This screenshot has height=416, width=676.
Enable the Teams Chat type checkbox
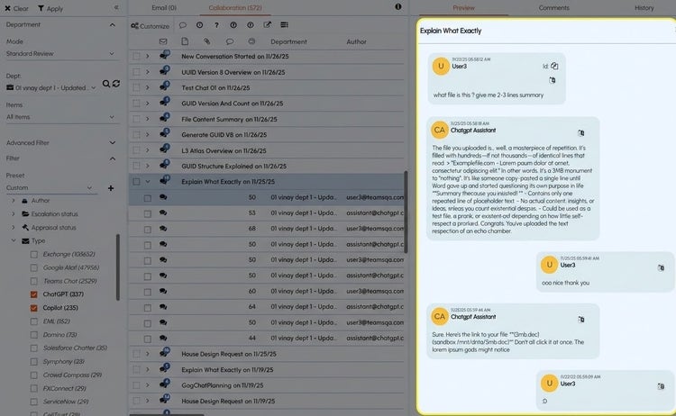[x=34, y=281]
